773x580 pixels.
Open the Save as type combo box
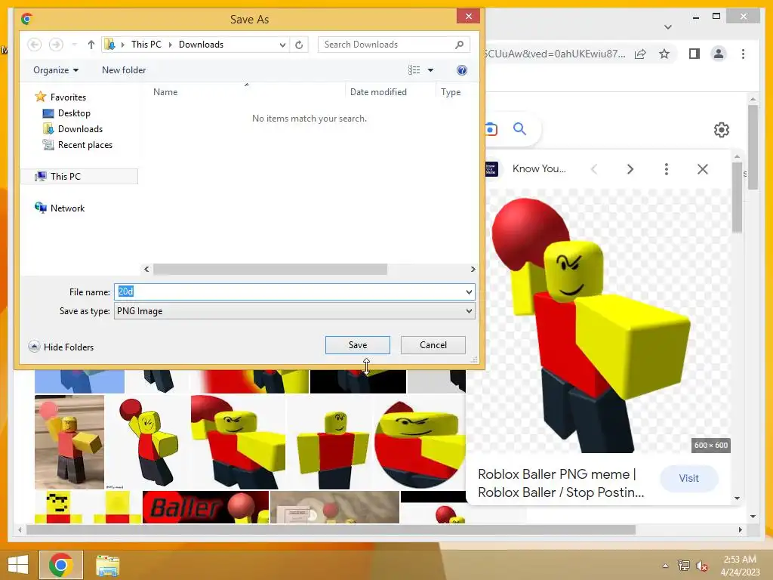[x=294, y=311]
